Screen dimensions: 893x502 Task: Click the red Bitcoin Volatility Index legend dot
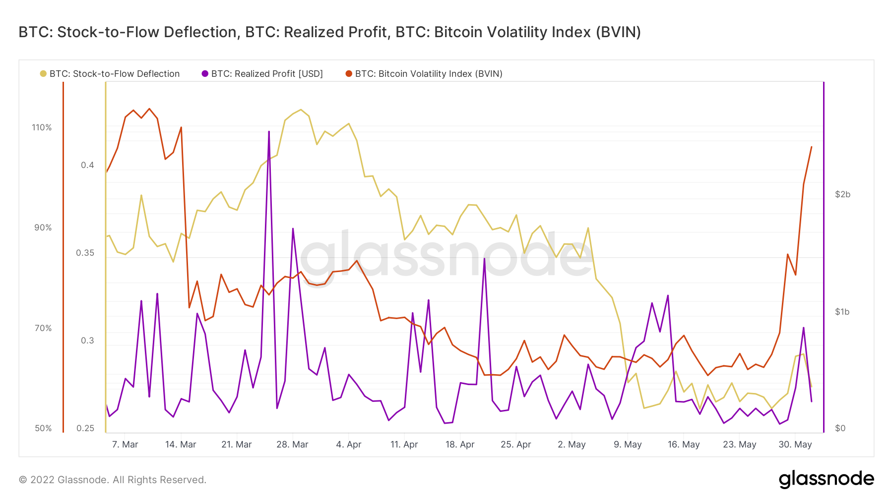point(349,74)
